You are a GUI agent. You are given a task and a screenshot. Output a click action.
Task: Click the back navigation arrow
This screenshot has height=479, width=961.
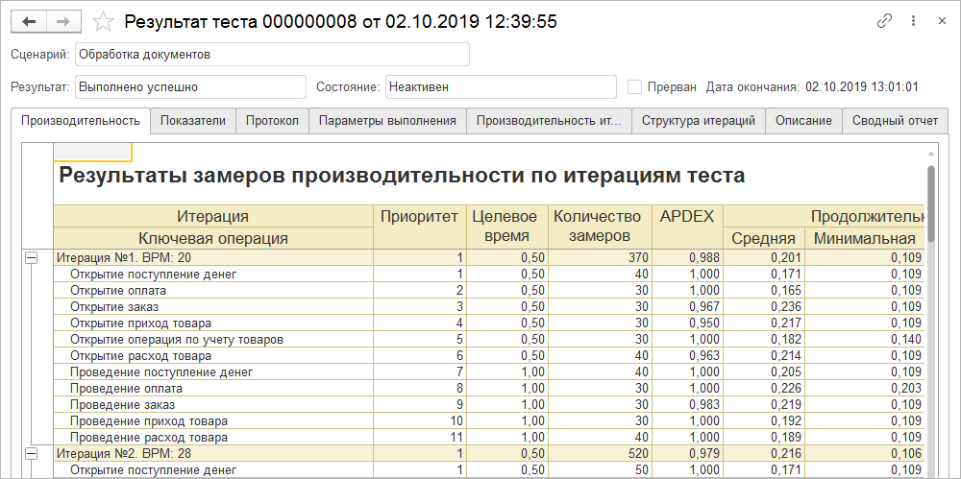[31, 21]
